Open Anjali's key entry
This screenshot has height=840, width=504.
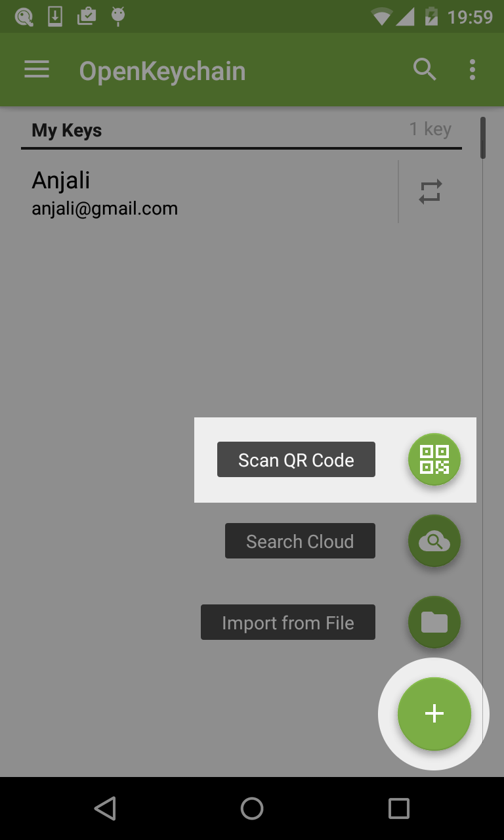(x=197, y=192)
